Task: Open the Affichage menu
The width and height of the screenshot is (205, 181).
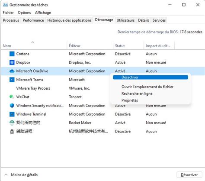Action: [x=43, y=13]
